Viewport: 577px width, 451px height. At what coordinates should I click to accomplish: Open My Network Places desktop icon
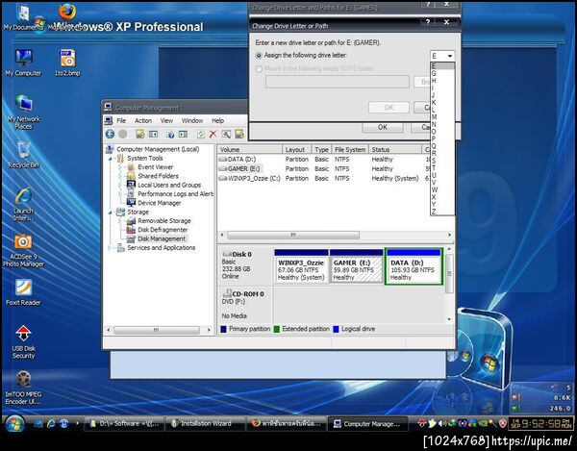point(23,113)
